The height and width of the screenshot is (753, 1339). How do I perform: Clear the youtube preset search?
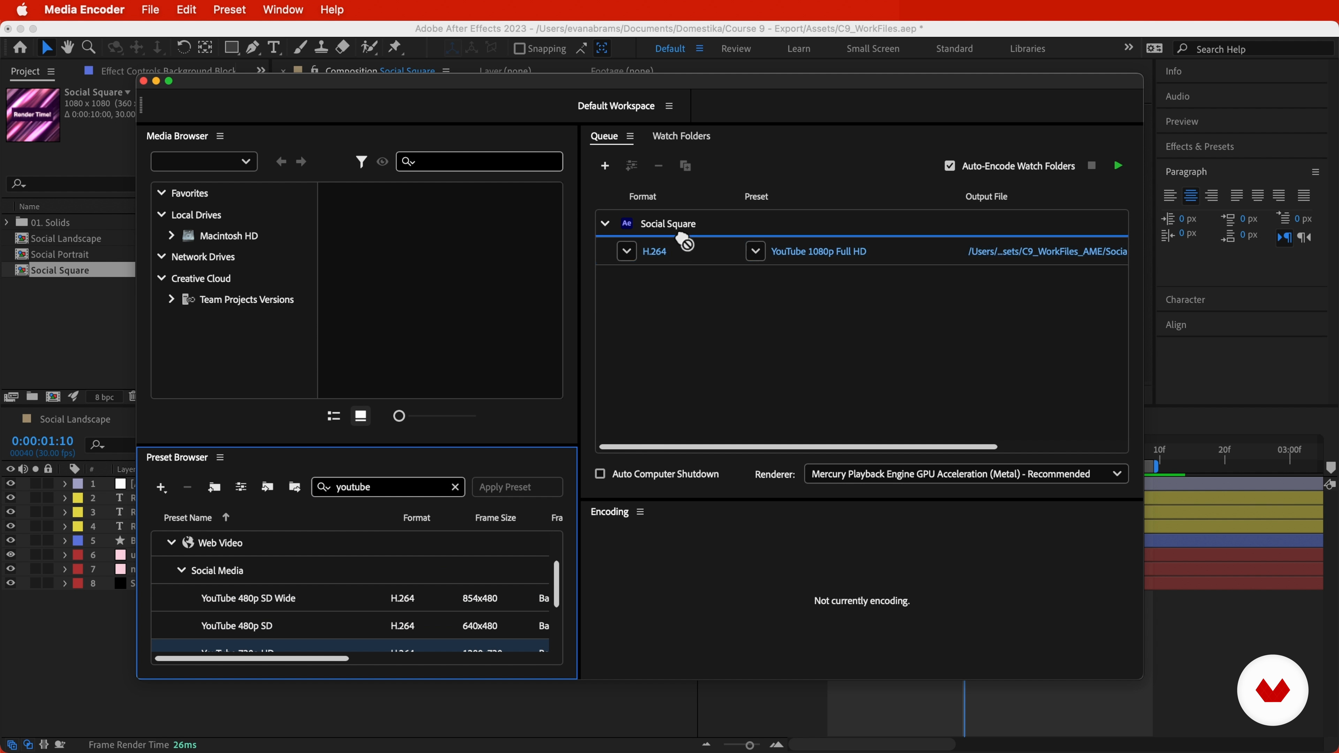point(455,487)
